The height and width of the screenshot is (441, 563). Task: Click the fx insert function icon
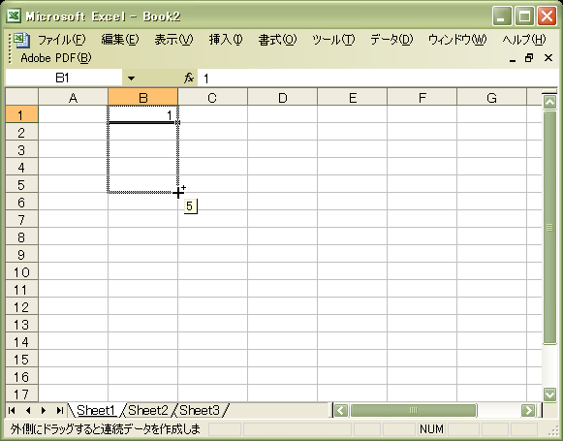pos(189,78)
